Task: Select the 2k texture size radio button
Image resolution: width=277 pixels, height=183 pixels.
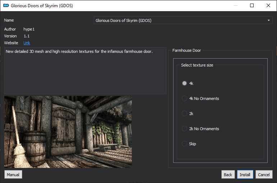Action: tap(184, 114)
